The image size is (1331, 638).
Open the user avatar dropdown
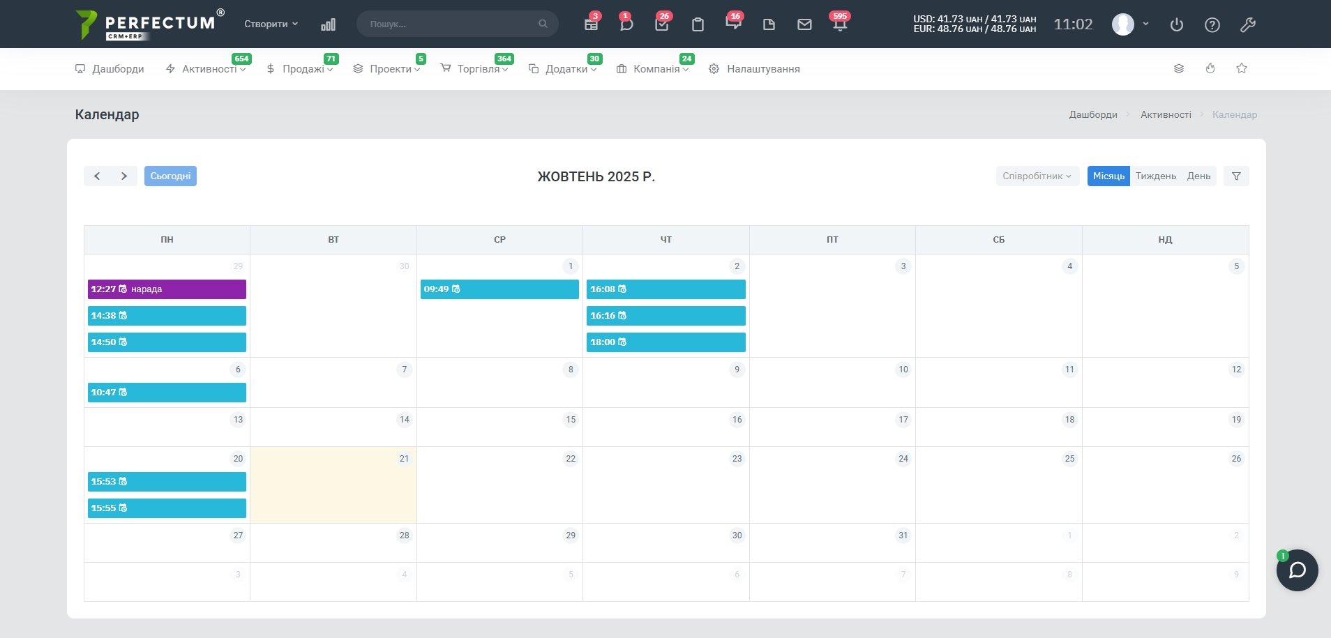tap(1130, 24)
